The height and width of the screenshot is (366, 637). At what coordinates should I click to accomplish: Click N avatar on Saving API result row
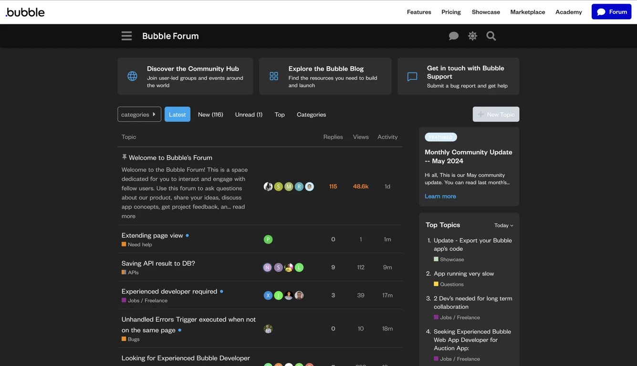pos(268,267)
